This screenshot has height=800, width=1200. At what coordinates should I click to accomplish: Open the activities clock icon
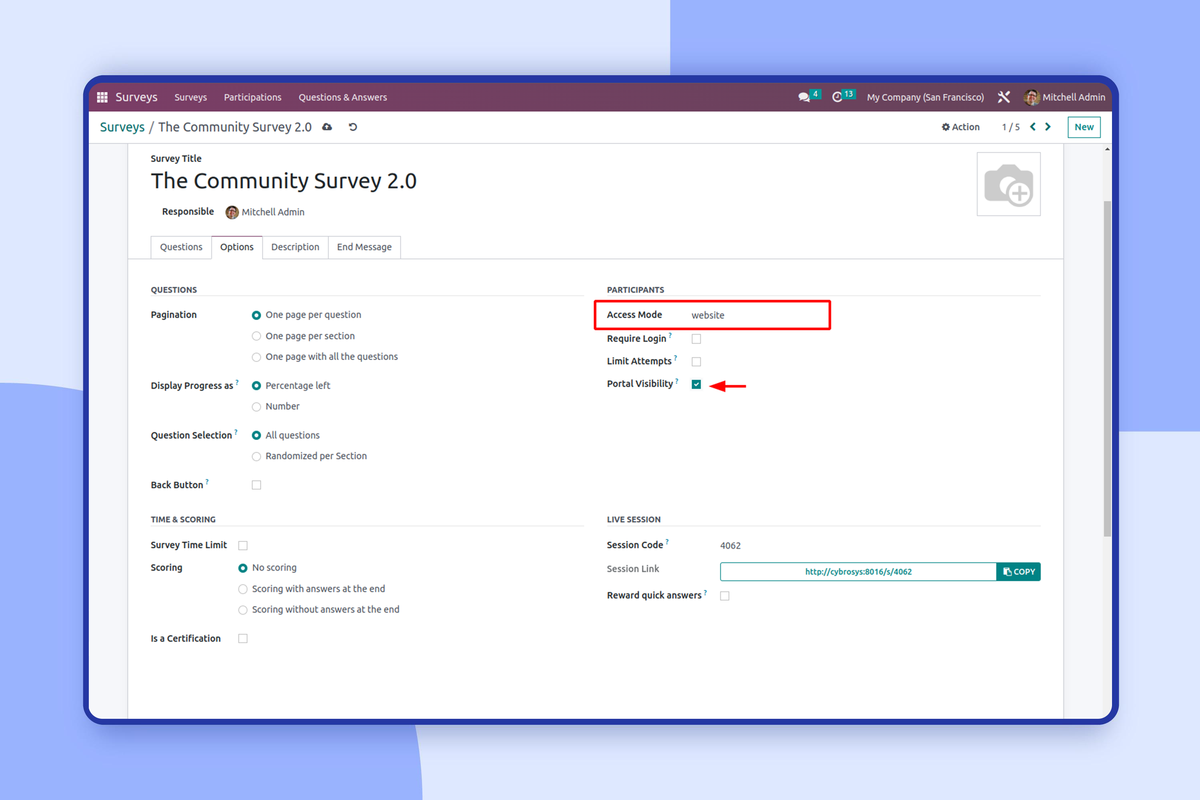pyautogui.click(x=837, y=97)
